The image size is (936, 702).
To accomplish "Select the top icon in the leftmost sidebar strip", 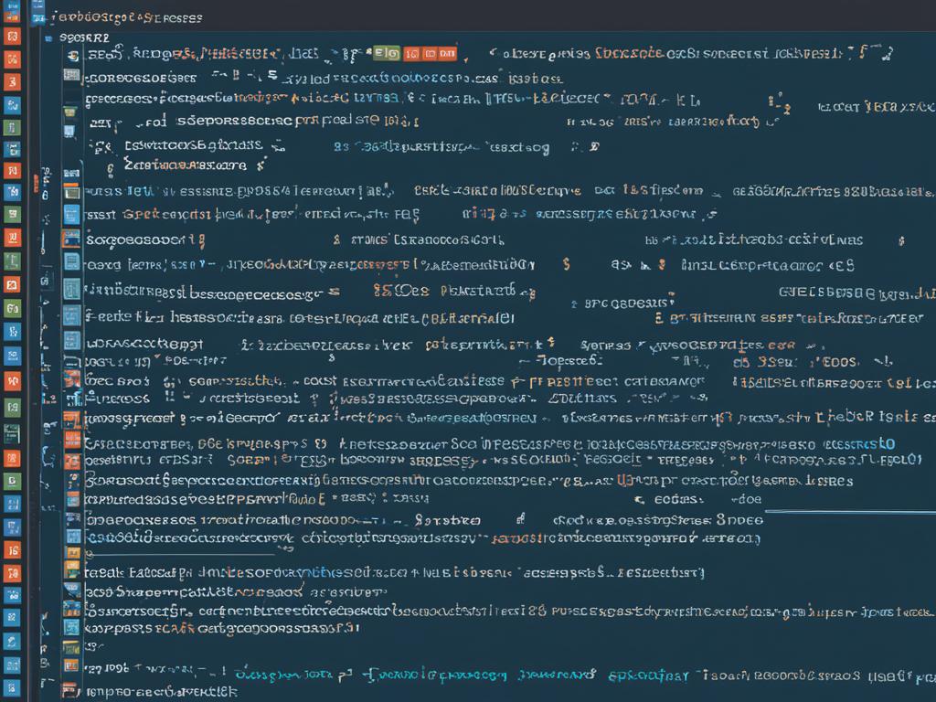I will coord(10,12).
